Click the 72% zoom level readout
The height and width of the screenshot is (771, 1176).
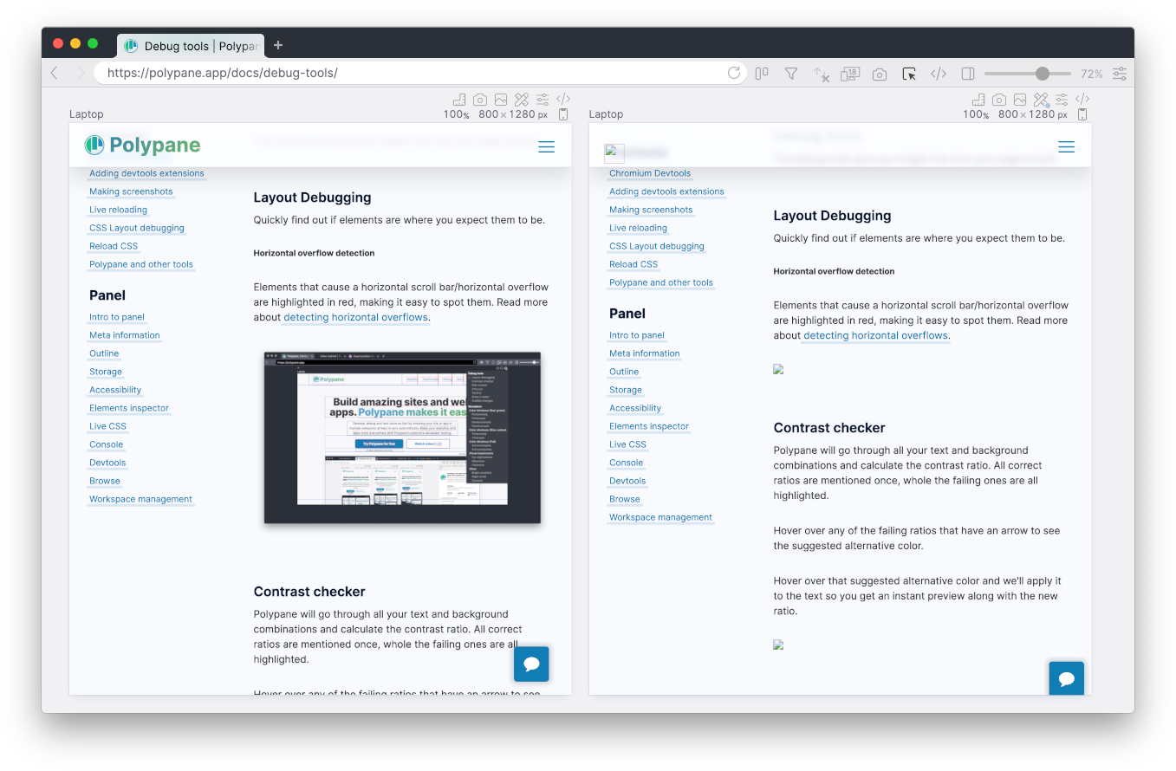click(1092, 74)
